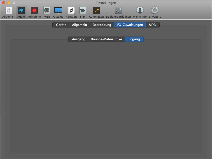212x159 pixels.
Task: Select the Audio waveform settings icon
Action: coord(21,10)
